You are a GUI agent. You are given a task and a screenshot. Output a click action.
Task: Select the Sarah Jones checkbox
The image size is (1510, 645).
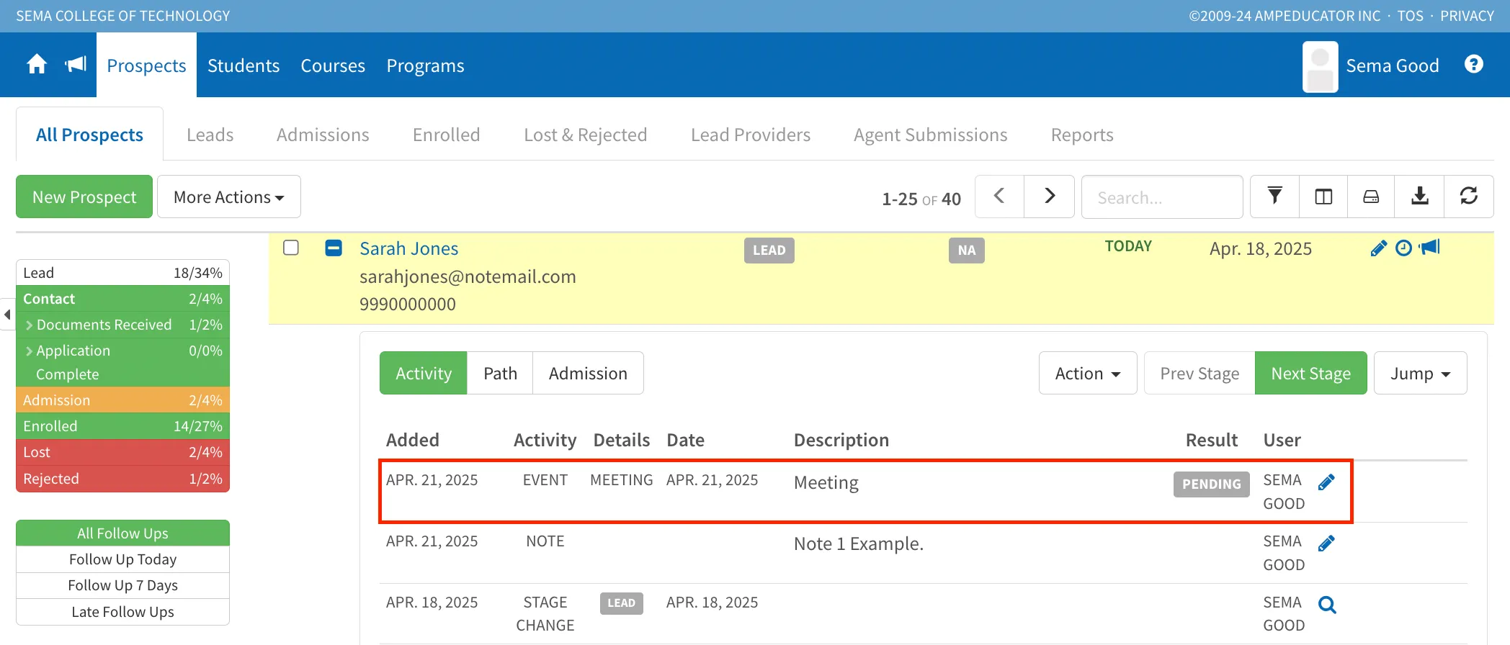[291, 248]
